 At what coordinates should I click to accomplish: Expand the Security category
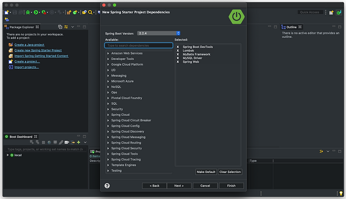108,109
